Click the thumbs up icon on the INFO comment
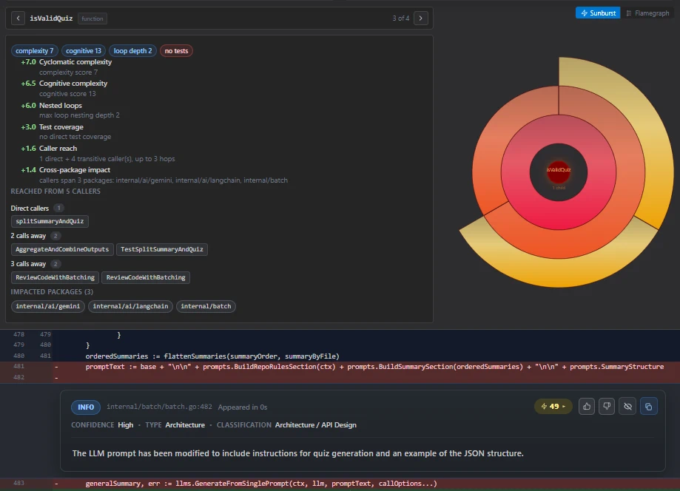 tap(586, 407)
